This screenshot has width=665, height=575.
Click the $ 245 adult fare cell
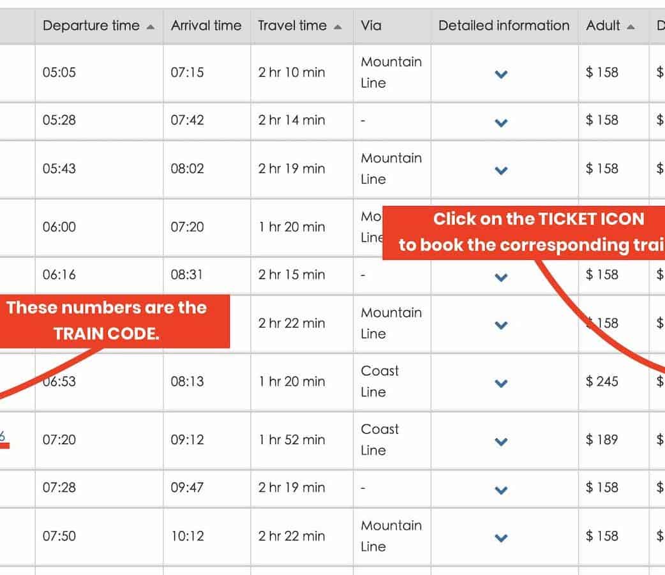click(x=602, y=382)
